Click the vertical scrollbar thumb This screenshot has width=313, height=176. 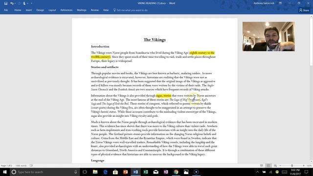(311, 42)
